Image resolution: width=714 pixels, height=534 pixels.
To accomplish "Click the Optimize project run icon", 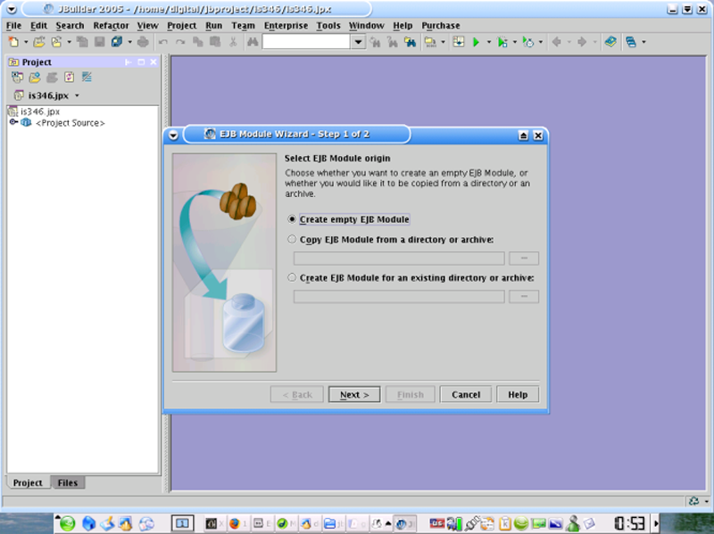I will 527,42.
